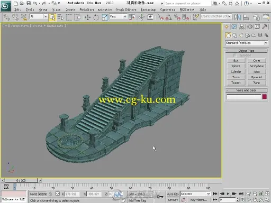Activate the Select and Scale tool
This screenshot has height=203, width=271.
point(105,17)
